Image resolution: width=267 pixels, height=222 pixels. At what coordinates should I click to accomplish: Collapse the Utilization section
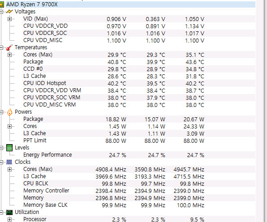pos(1,212)
